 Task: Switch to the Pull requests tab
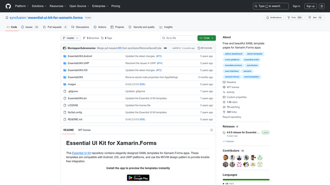click(x=55, y=27)
